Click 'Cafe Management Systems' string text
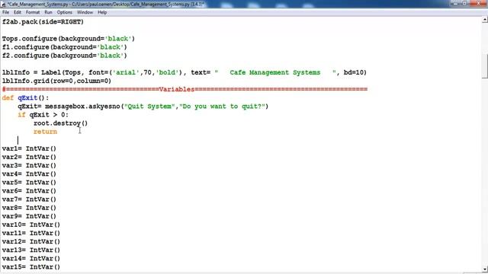This screenshot has width=488, height=274. [274, 72]
